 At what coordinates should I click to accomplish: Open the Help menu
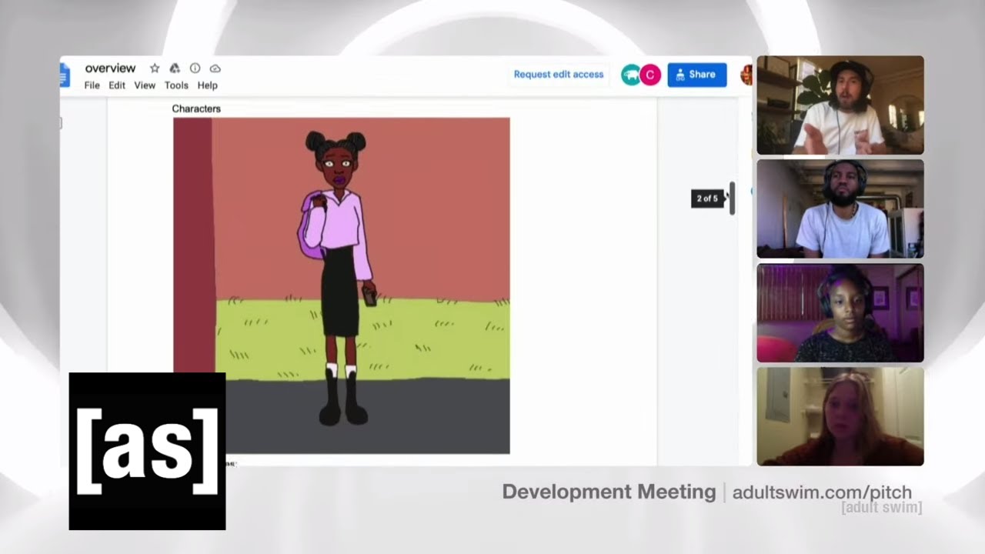tap(207, 85)
